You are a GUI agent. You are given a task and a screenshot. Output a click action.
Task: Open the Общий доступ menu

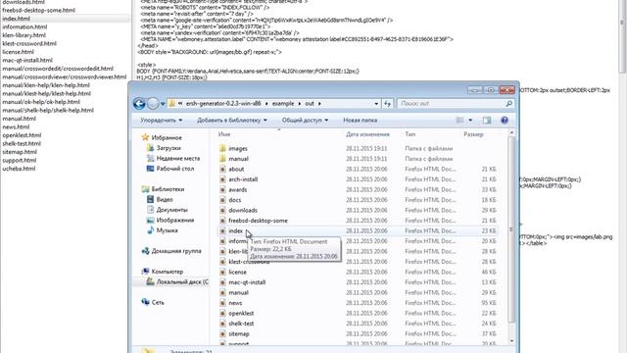[305, 120]
